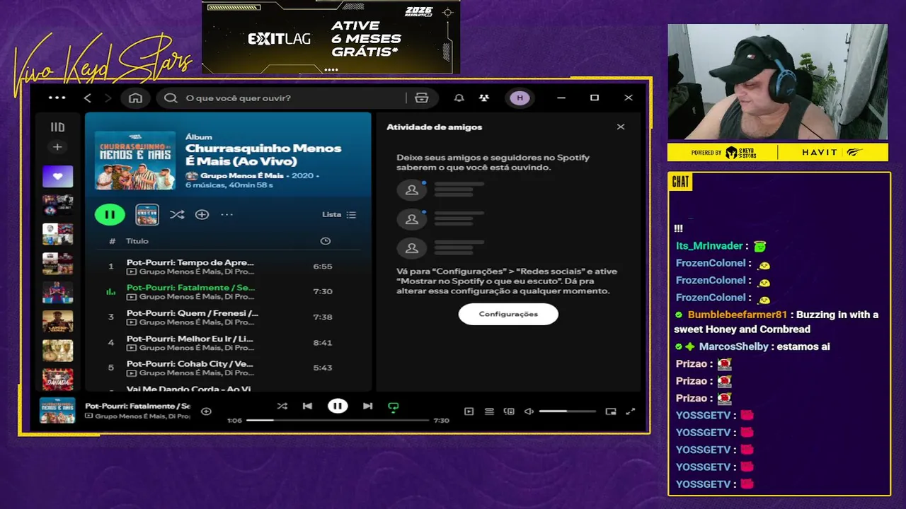Add current song to Liked with plus icon
The width and height of the screenshot is (906, 509).
point(206,411)
